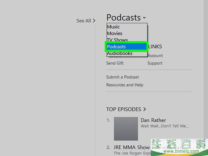Image resolution: width=208 pixels, height=156 pixels.
Task: Select Movies in the dropdown list
Action: coord(127,33)
